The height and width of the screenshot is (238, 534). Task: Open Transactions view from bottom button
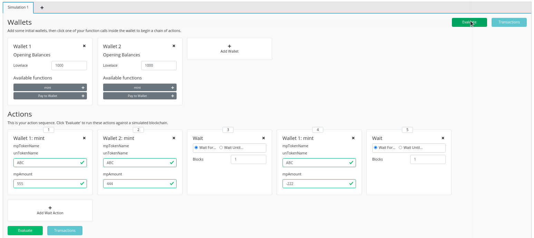pyautogui.click(x=65, y=230)
